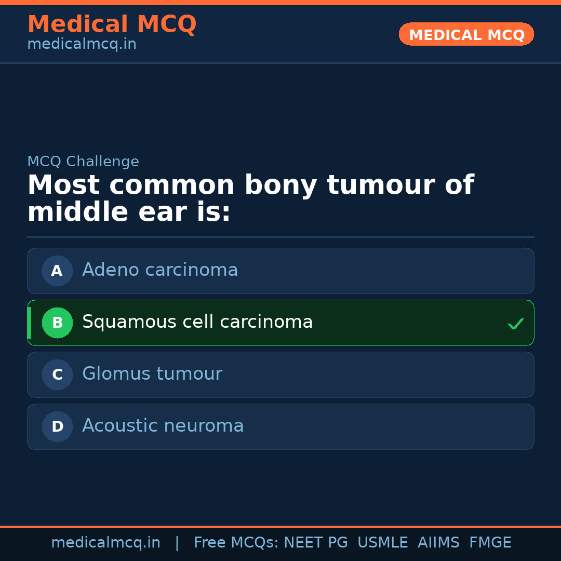Open the medicalmcq.in link in the footer
The width and height of the screenshot is (561, 561).
click(105, 543)
